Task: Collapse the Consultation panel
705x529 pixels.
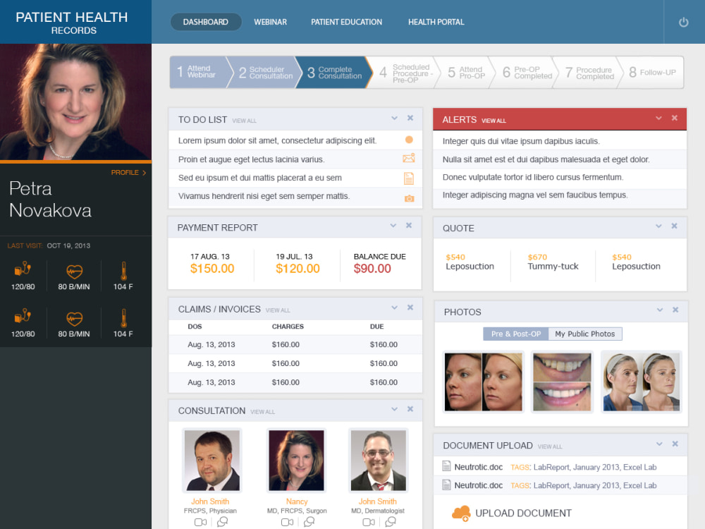Action: pyautogui.click(x=394, y=410)
